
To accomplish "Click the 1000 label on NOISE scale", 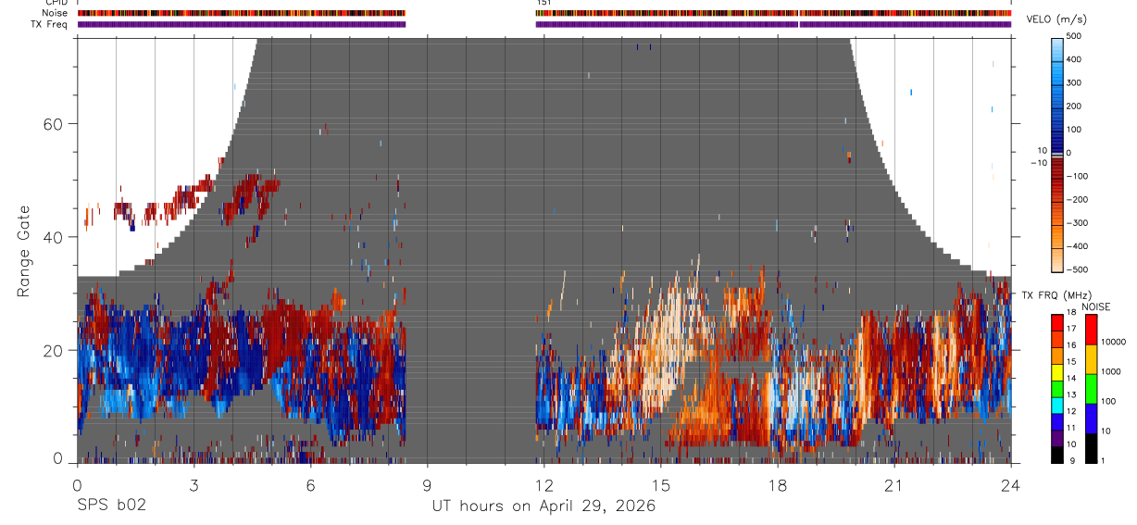I will click(x=1112, y=371).
